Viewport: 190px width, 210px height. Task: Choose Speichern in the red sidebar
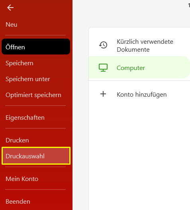[x=20, y=63]
